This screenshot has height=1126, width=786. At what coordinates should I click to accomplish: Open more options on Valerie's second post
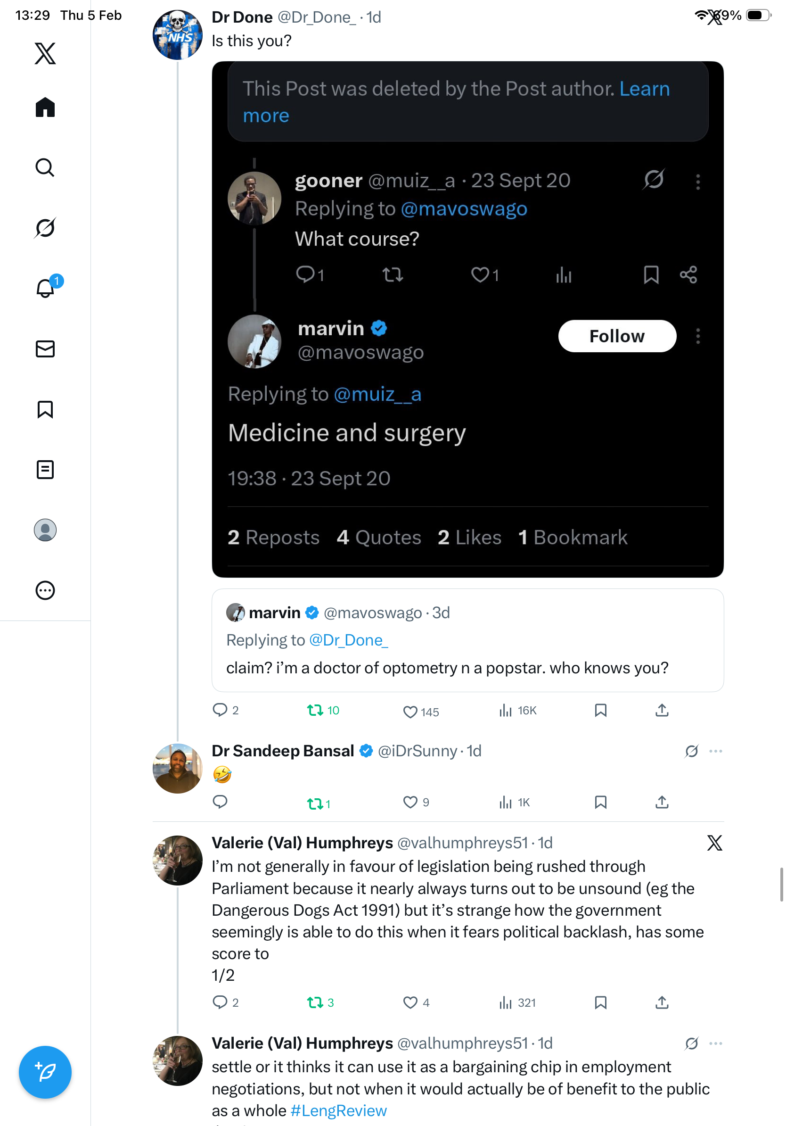[715, 1043]
